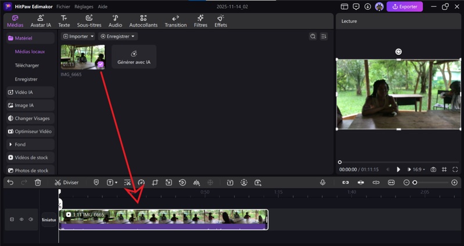
Task: Open the text tool dropdown in timeline toolbar
Action: pyautogui.click(x=112, y=182)
